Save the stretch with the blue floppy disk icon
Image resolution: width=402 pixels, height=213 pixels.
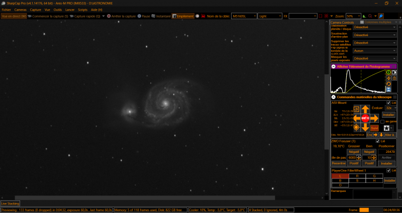click(x=388, y=89)
